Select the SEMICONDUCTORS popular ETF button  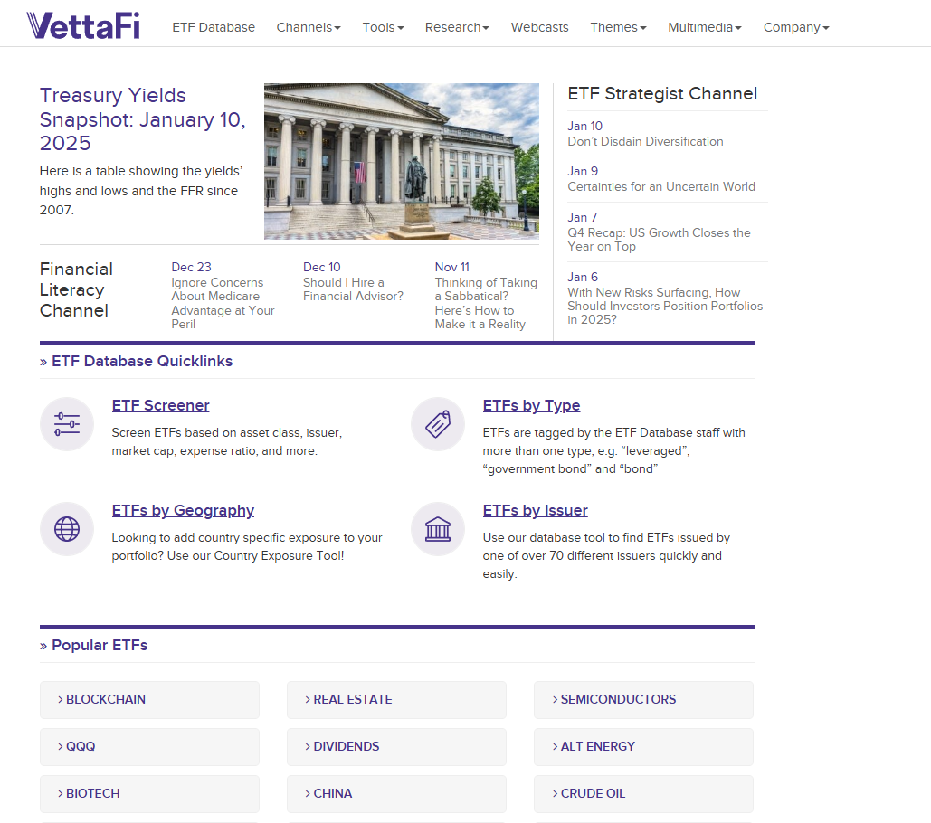click(x=643, y=700)
